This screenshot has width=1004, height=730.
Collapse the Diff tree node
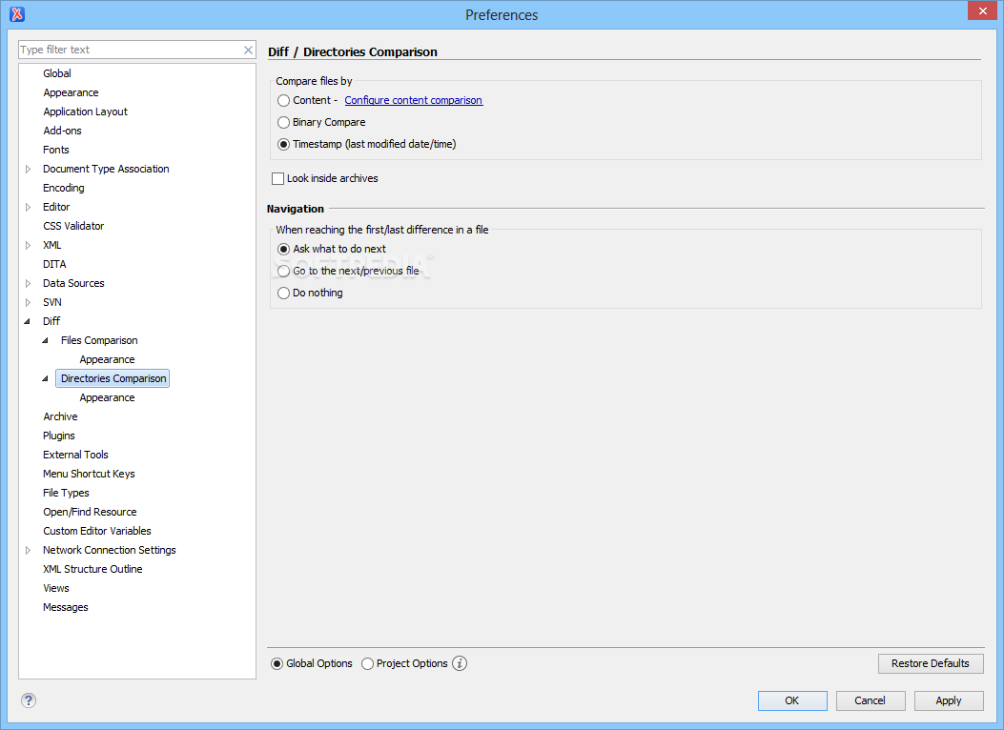pos(28,321)
